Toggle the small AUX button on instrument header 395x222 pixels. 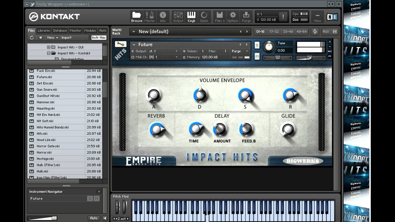[x=330, y=51]
